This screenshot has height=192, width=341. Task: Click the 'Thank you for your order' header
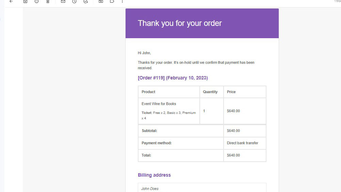pyautogui.click(x=180, y=23)
